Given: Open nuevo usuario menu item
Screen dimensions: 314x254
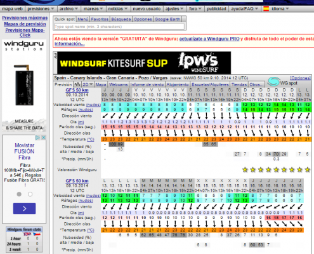Looking at the screenshot, I should point(147,9).
